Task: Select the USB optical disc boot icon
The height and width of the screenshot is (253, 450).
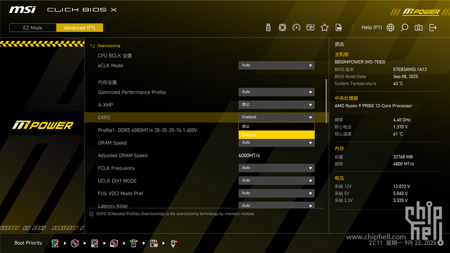Action: pos(114,243)
